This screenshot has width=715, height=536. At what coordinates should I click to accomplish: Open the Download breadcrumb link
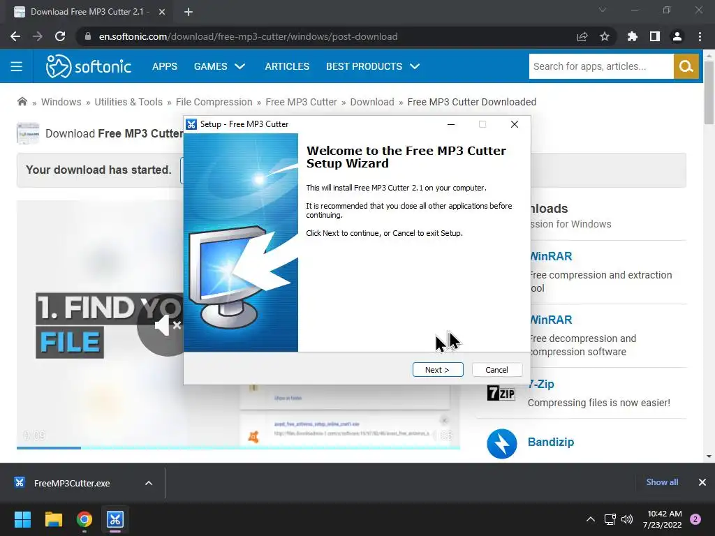tap(372, 102)
